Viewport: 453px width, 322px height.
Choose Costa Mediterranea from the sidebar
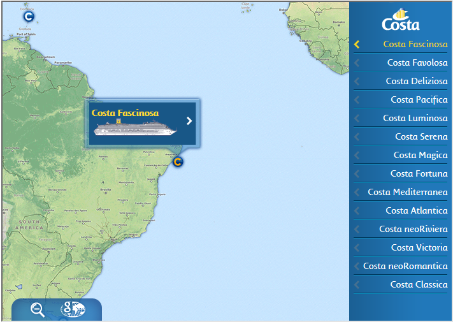(x=408, y=192)
